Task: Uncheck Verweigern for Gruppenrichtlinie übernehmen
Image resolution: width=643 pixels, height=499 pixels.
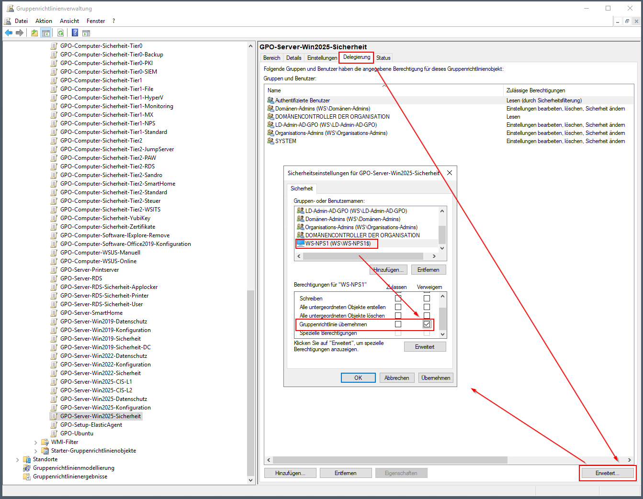Action: (x=427, y=324)
